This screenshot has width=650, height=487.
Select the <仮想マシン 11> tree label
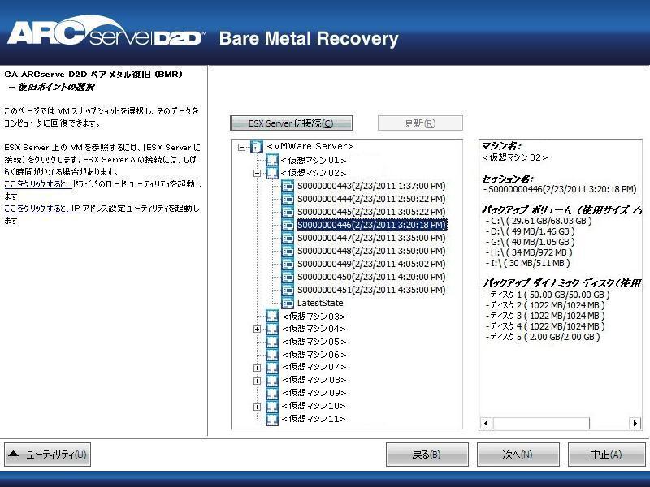[x=314, y=419]
